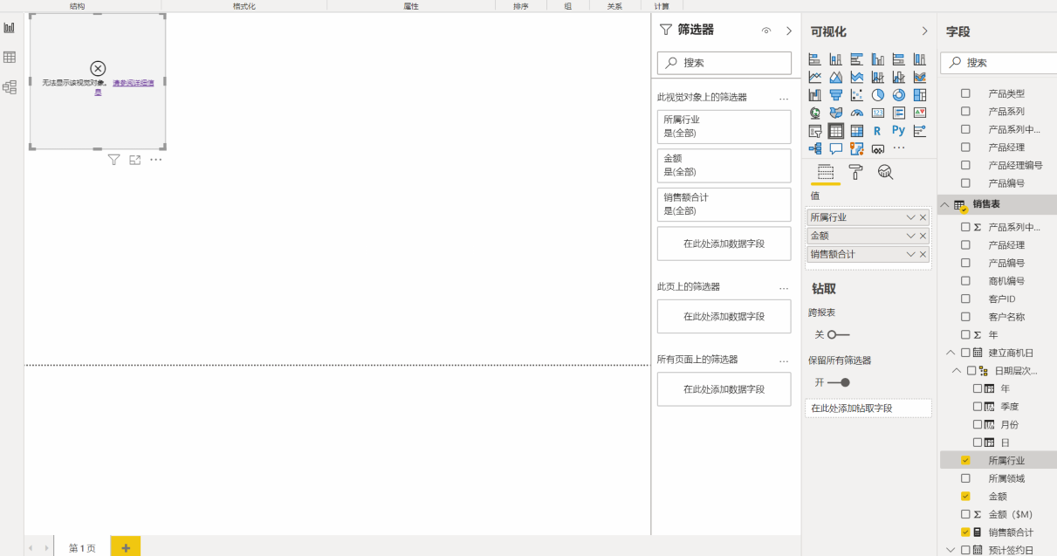The width and height of the screenshot is (1057, 556).
Task: Open Report view in left sidebar
Action: coord(10,28)
